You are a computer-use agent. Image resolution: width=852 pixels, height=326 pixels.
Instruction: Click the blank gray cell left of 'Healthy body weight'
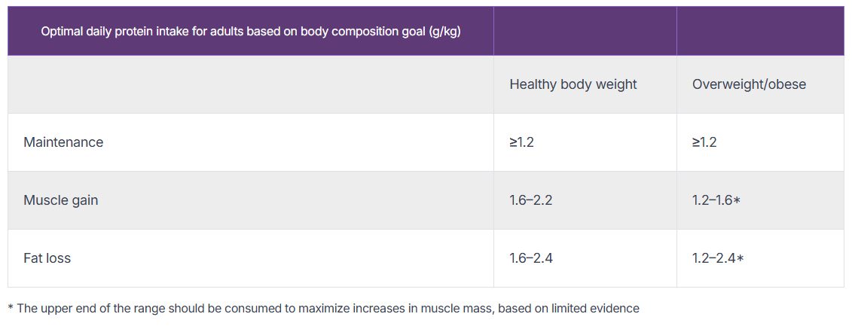pyautogui.click(x=250, y=84)
